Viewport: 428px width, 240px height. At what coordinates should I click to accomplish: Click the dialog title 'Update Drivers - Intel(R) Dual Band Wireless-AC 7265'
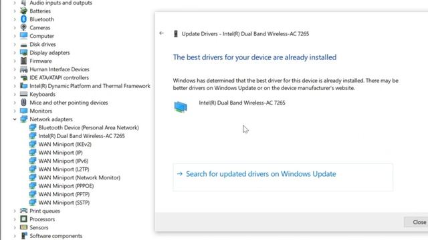[x=245, y=34]
